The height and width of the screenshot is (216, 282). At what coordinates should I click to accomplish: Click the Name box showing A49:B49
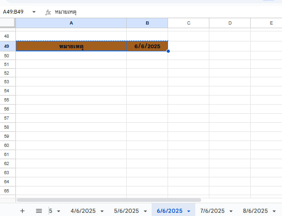click(x=13, y=12)
